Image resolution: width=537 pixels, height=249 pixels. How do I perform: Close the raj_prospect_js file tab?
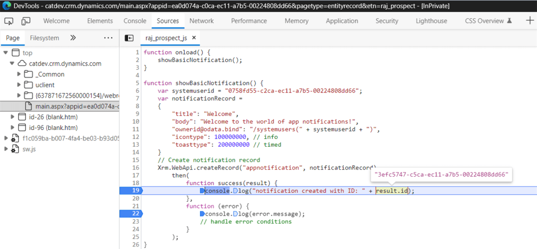(194, 38)
